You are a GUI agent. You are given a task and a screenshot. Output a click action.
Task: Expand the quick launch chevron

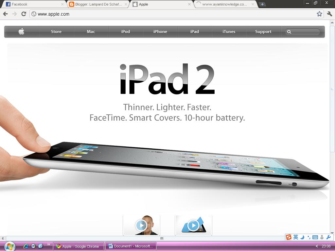point(48,244)
